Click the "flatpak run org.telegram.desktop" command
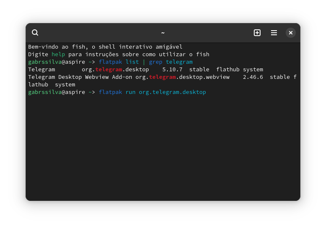 coord(152,92)
